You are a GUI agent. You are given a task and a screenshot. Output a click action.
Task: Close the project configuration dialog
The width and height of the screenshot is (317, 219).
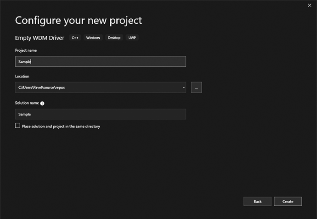point(309,5)
